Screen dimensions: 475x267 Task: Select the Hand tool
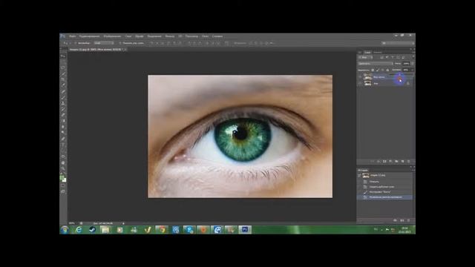tap(63, 162)
